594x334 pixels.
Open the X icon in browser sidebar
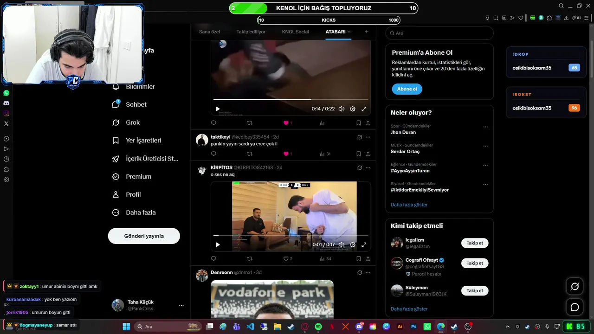pos(6,123)
